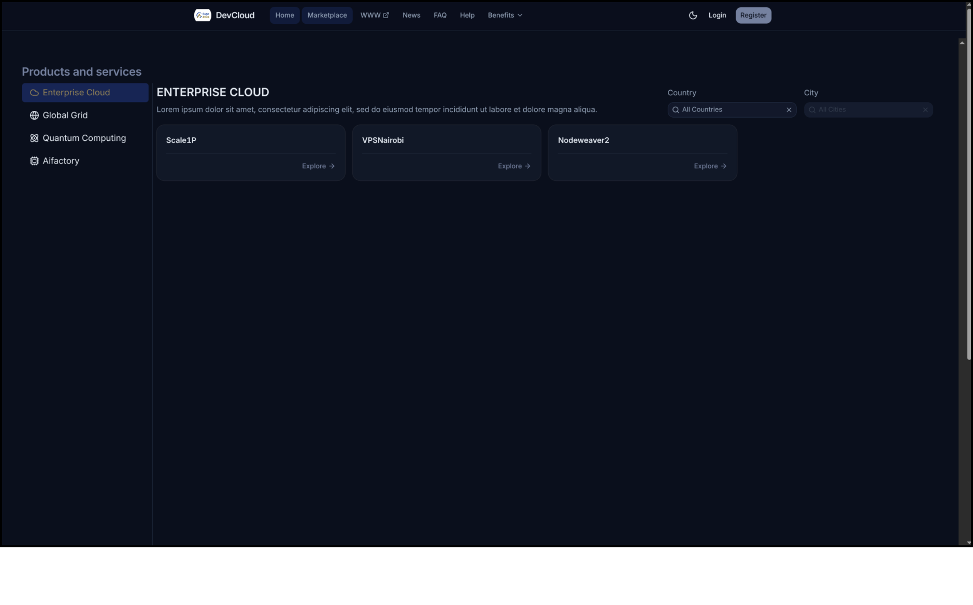The image size is (973, 605).
Task: Click the Nodeweaver2 card title
Action: [583, 140]
